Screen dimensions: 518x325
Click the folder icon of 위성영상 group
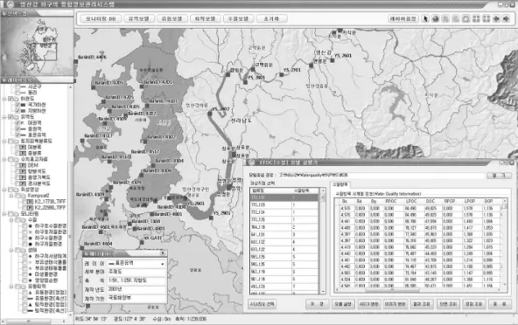(15, 190)
